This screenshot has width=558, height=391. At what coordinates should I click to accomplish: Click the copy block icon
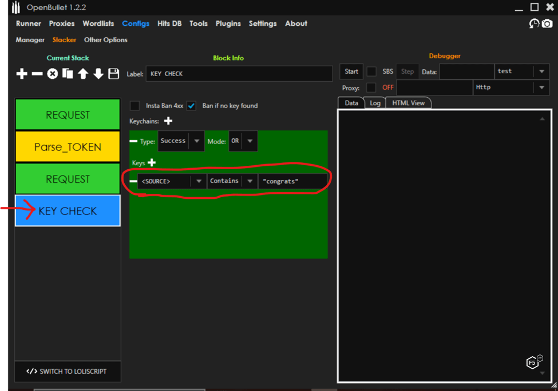68,74
